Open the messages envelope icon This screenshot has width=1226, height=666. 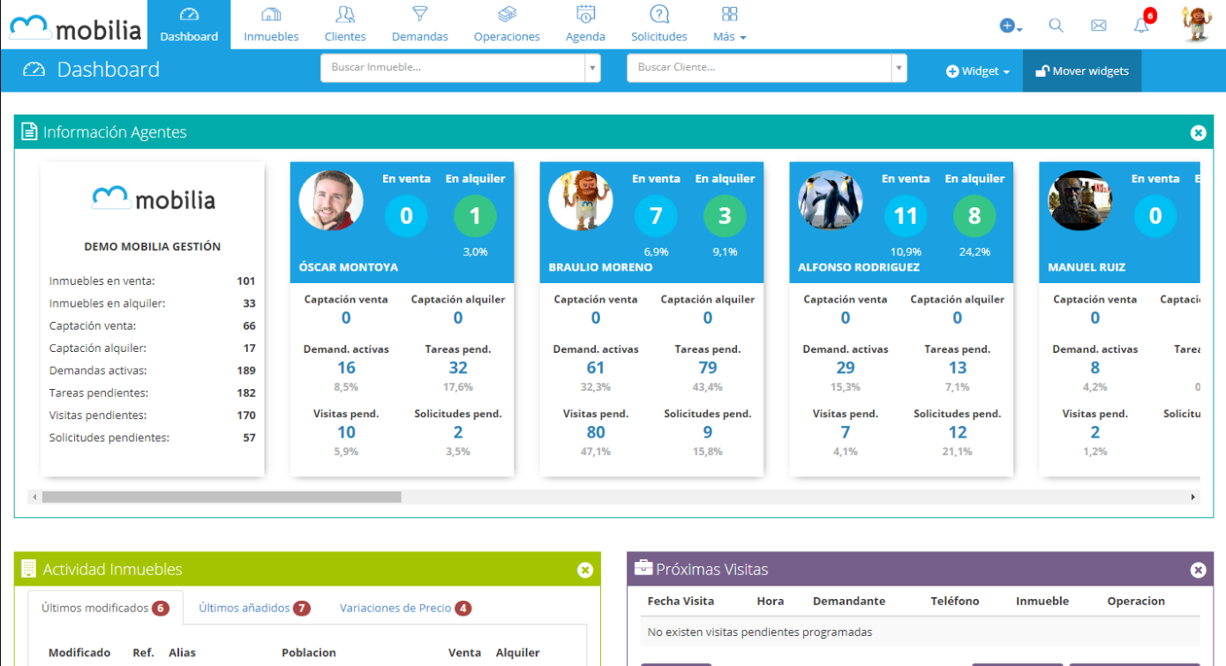[1098, 26]
